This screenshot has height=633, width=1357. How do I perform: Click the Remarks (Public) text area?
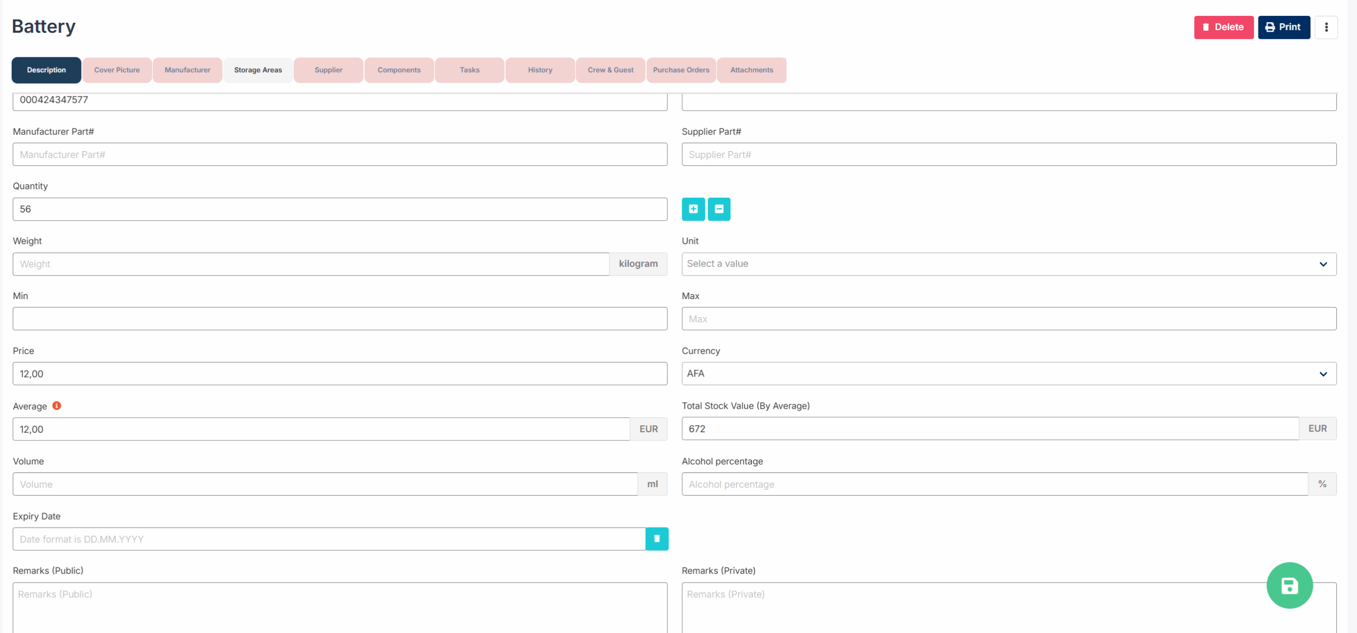click(x=340, y=608)
